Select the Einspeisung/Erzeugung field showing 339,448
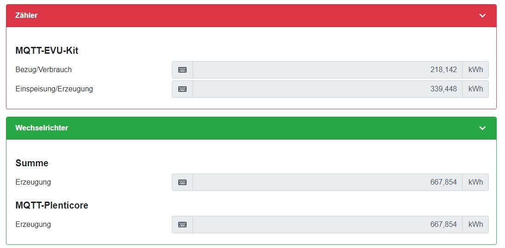505x248 pixels. pos(327,89)
